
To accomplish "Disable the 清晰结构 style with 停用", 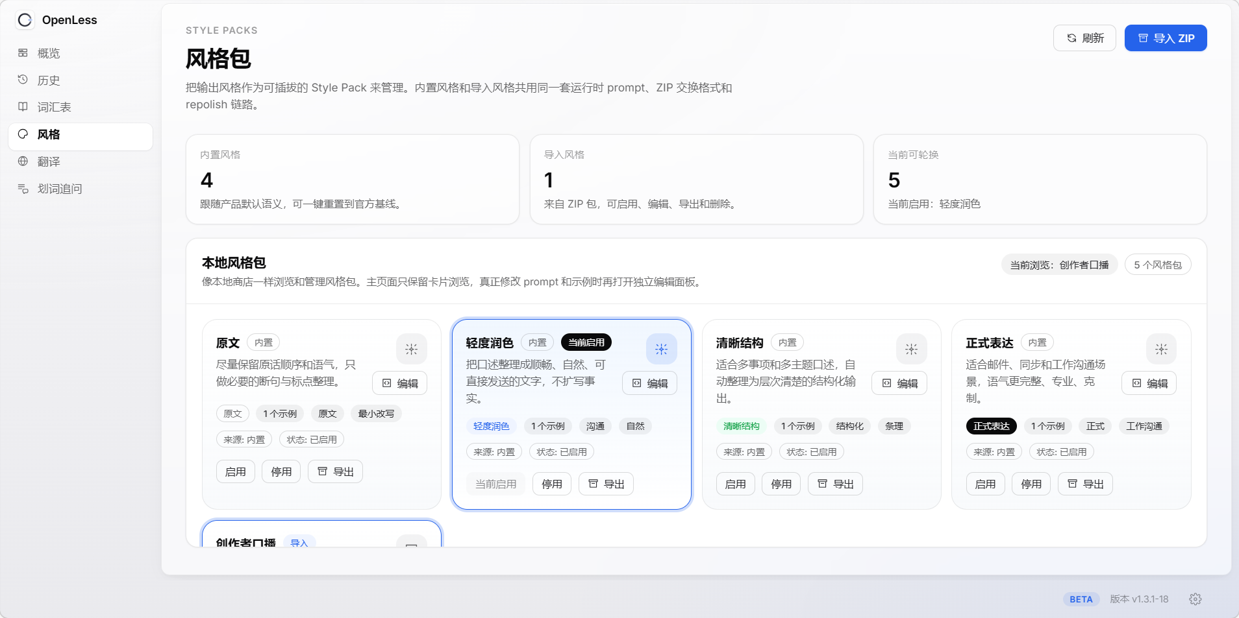I will 781,484.
